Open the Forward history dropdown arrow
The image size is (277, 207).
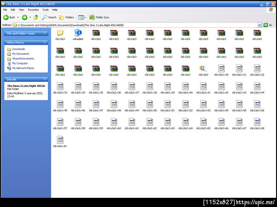pos(30,17)
